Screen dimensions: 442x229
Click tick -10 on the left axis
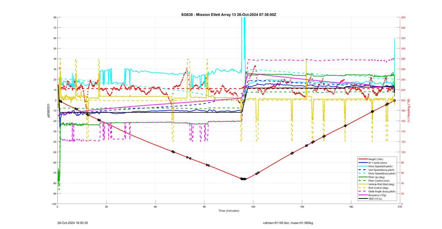(55, 111)
